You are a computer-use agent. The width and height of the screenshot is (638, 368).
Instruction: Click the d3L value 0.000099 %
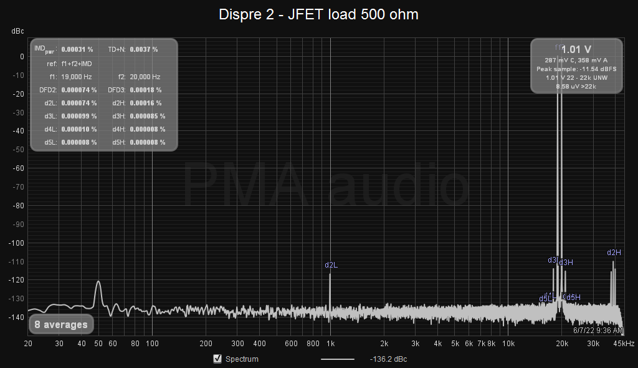79,116
